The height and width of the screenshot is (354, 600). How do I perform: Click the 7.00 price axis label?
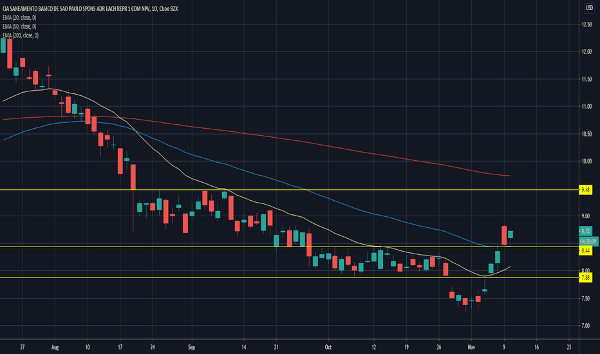[x=586, y=326]
